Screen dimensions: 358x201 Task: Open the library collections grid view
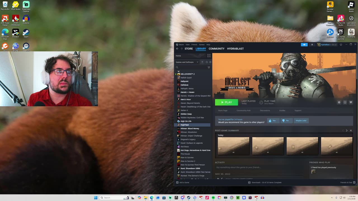(209, 56)
